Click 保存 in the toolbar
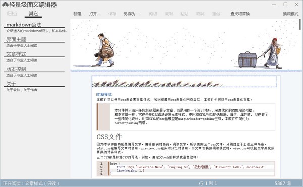The height and width of the screenshot is (187, 303). (112, 14)
